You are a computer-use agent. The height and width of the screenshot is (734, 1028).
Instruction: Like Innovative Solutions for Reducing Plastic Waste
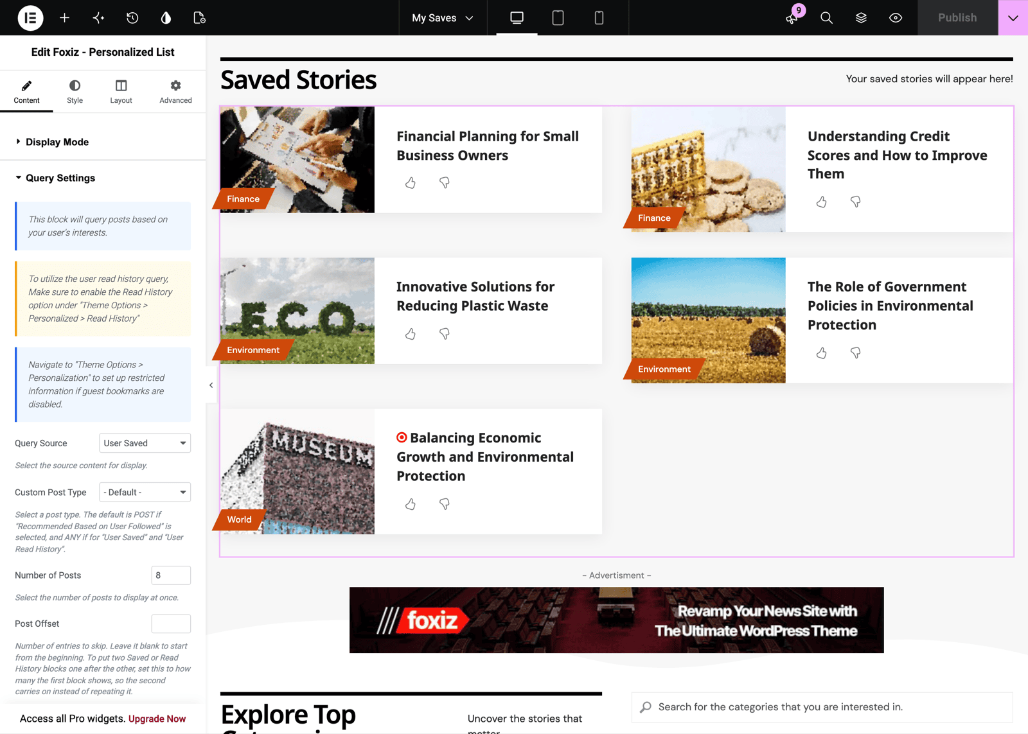click(x=411, y=334)
